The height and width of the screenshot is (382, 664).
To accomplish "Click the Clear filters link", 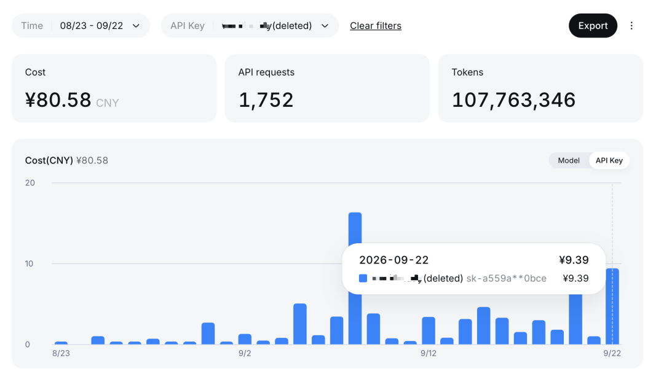I will pos(376,26).
